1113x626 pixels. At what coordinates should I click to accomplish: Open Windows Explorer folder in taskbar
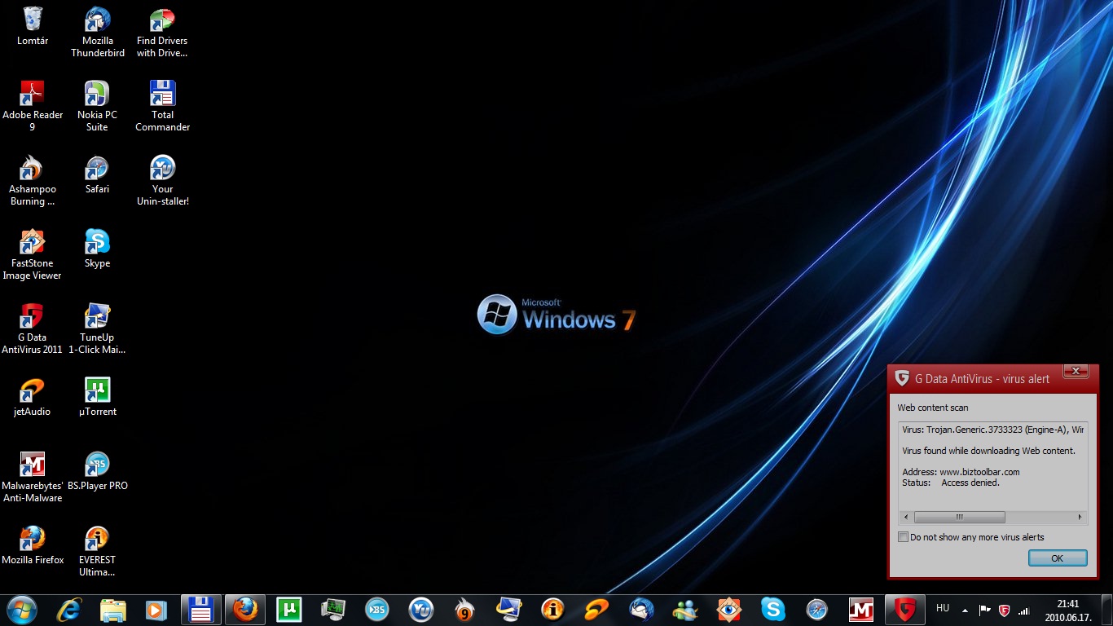click(113, 610)
